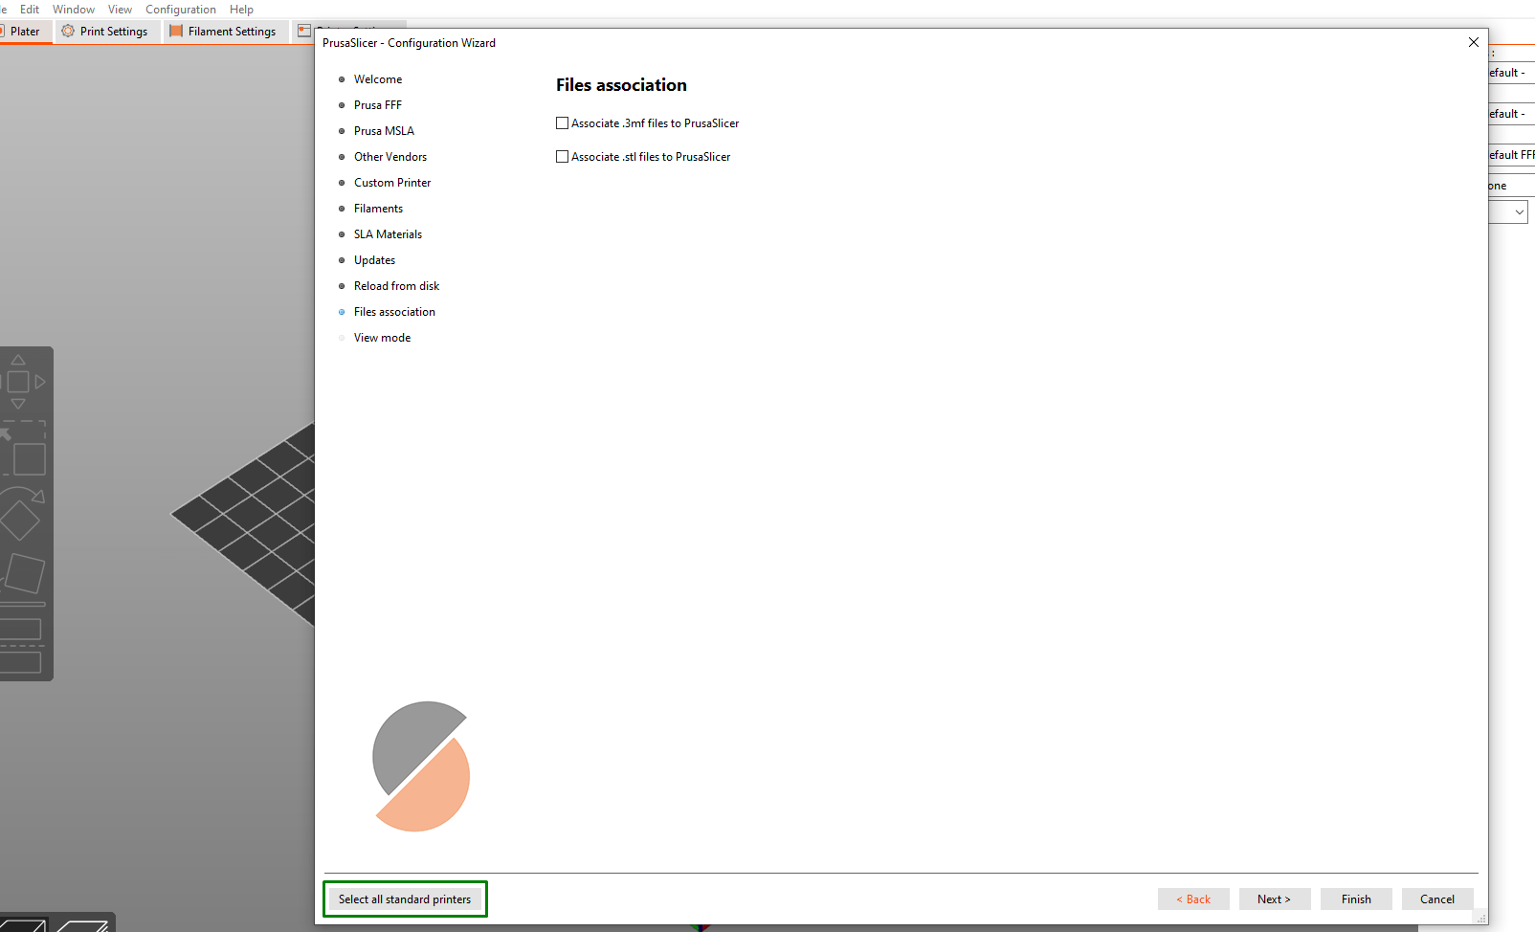1535x932 pixels.
Task: Enable Associate .3mf files to PrusaSlicer
Action: click(562, 123)
